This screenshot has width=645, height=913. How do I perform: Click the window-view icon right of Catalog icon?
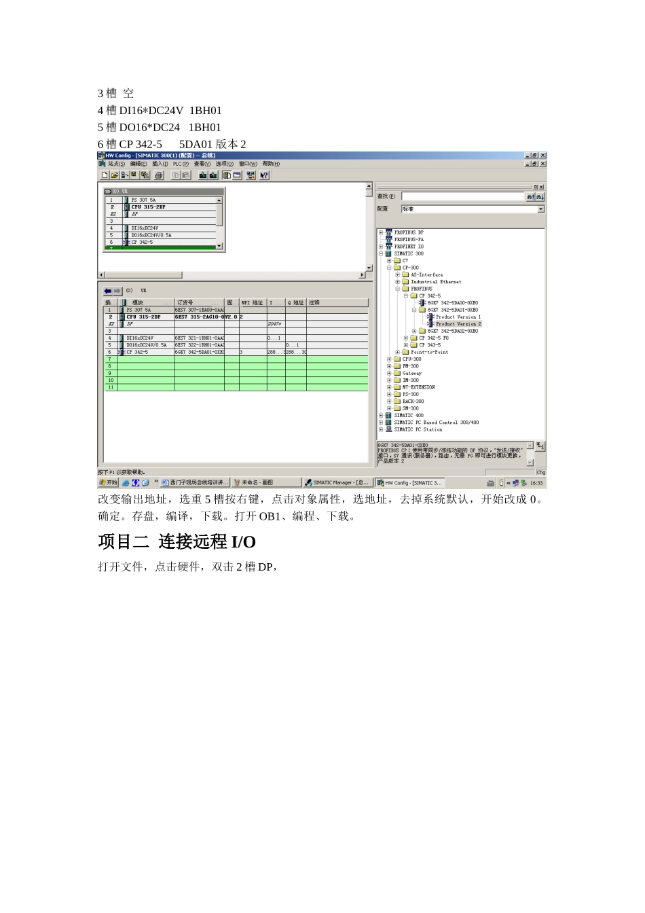(x=237, y=175)
